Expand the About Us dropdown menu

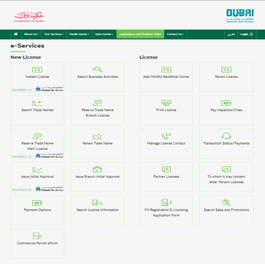[31, 34]
